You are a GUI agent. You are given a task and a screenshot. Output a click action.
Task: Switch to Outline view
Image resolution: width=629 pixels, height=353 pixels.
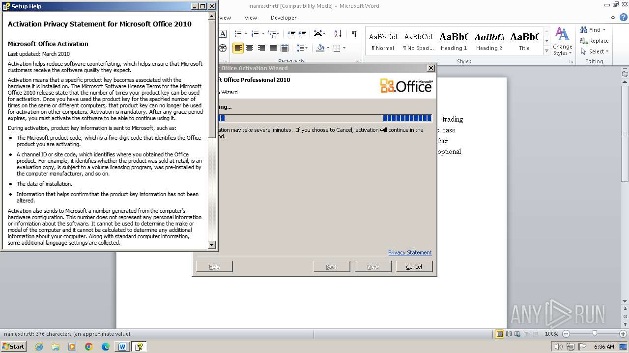click(x=526, y=334)
